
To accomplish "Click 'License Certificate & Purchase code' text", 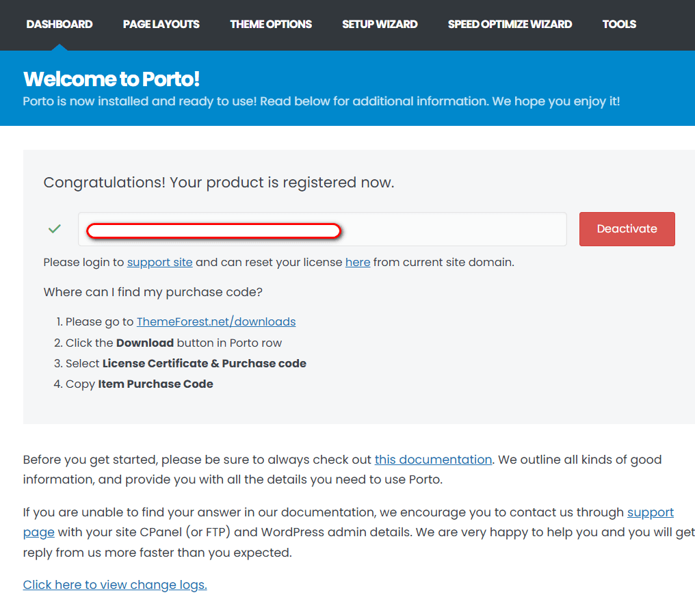I will pyautogui.click(x=205, y=363).
